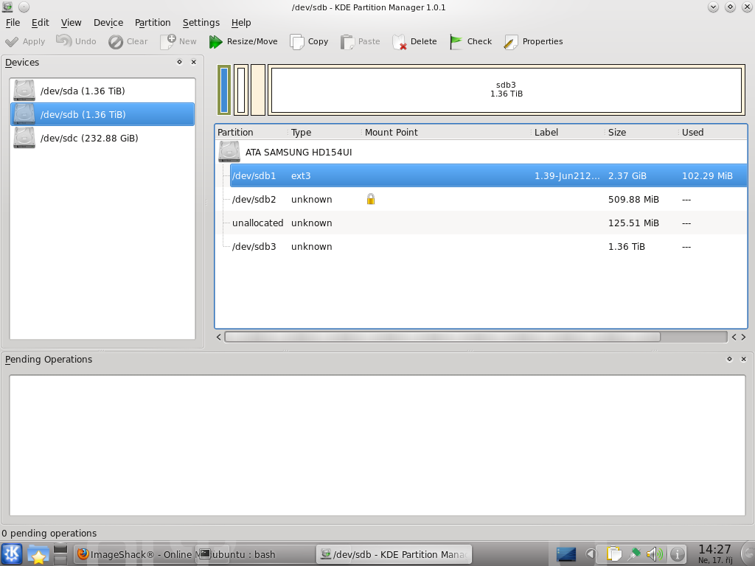Viewport: 755px width, 566px height.
Task: Select the blue sdb1 block in partition map
Action: (x=224, y=90)
